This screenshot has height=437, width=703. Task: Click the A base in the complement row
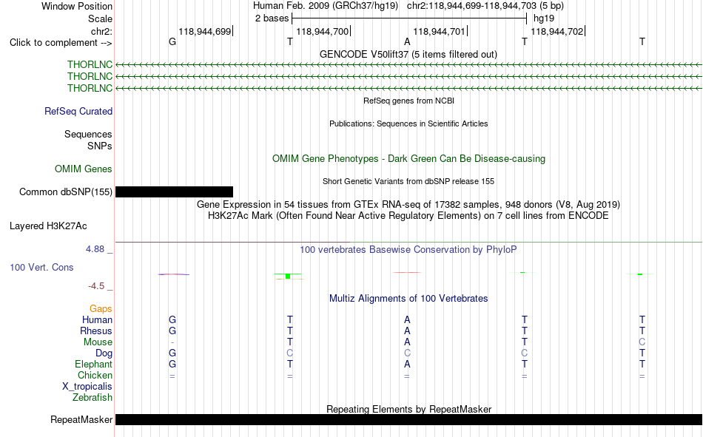407,41
